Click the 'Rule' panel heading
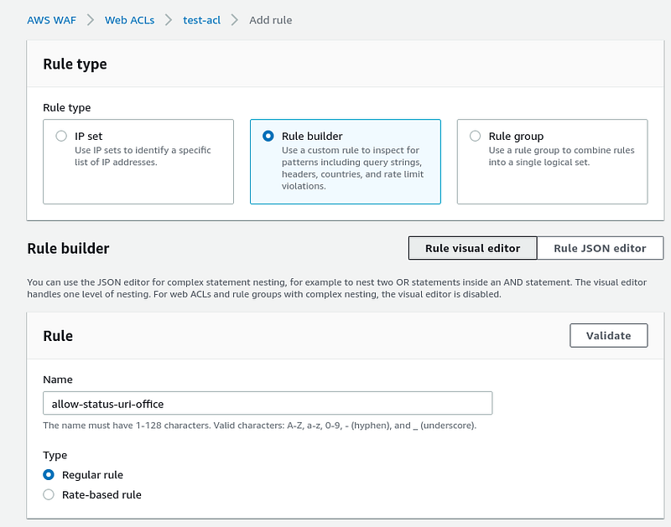The height and width of the screenshot is (527, 671). click(58, 336)
